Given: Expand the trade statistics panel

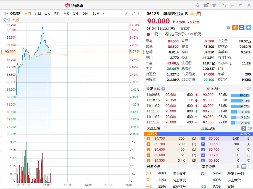Looking at the screenshot, I should coord(249,89).
